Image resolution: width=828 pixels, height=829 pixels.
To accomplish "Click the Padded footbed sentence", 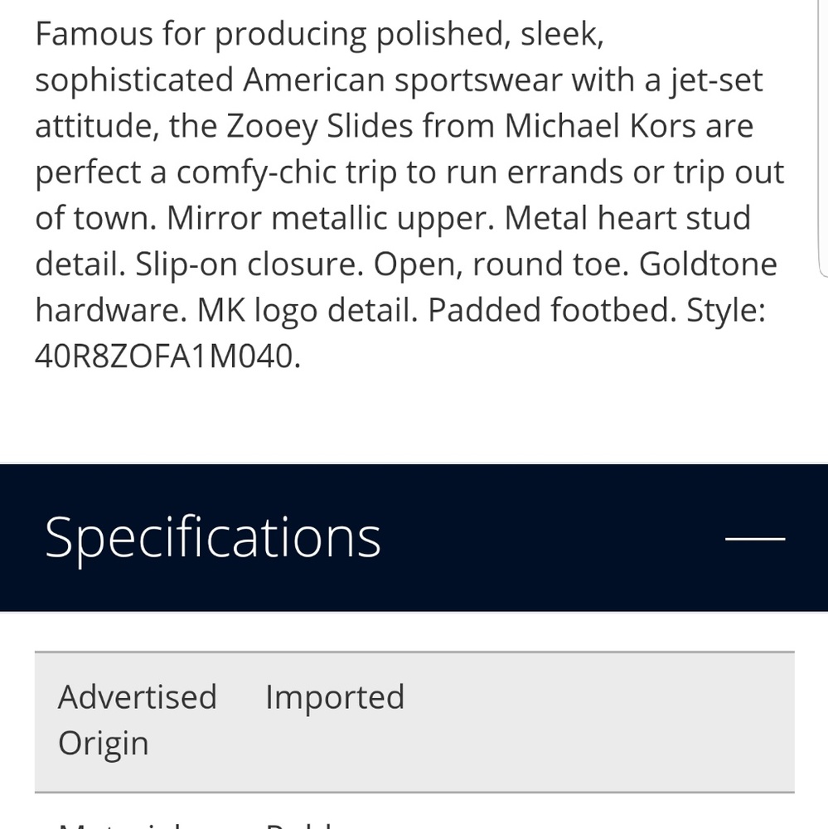I will [552, 310].
